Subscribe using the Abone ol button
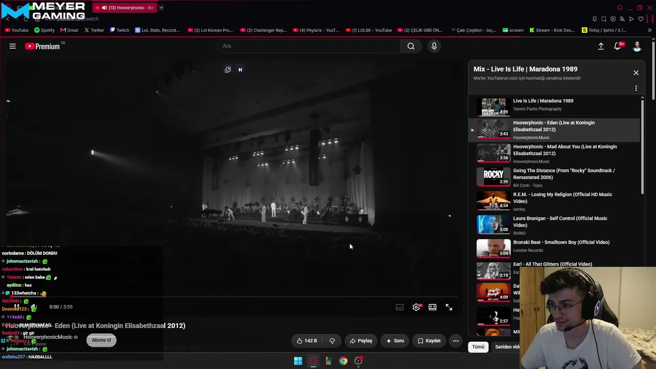 click(x=101, y=340)
